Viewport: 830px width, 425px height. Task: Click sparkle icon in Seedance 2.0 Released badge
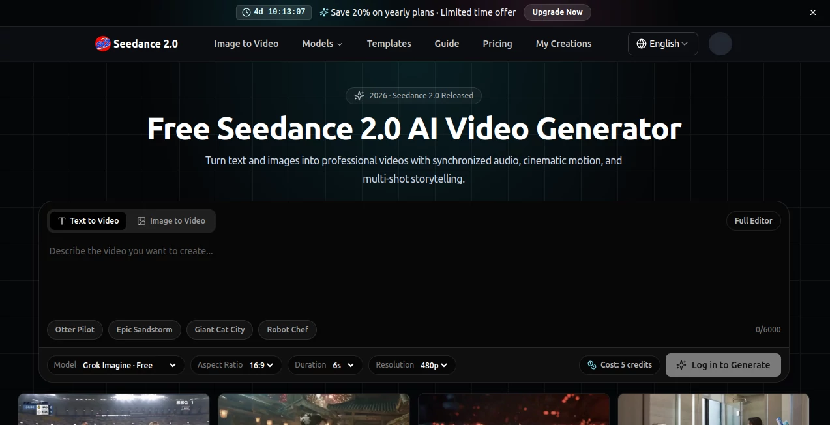[x=359, y=96]
